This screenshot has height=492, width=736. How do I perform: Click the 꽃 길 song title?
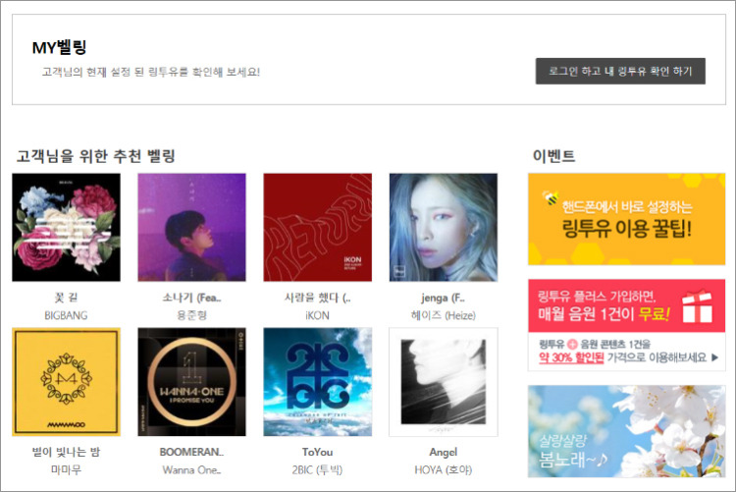tap(66, 298)
